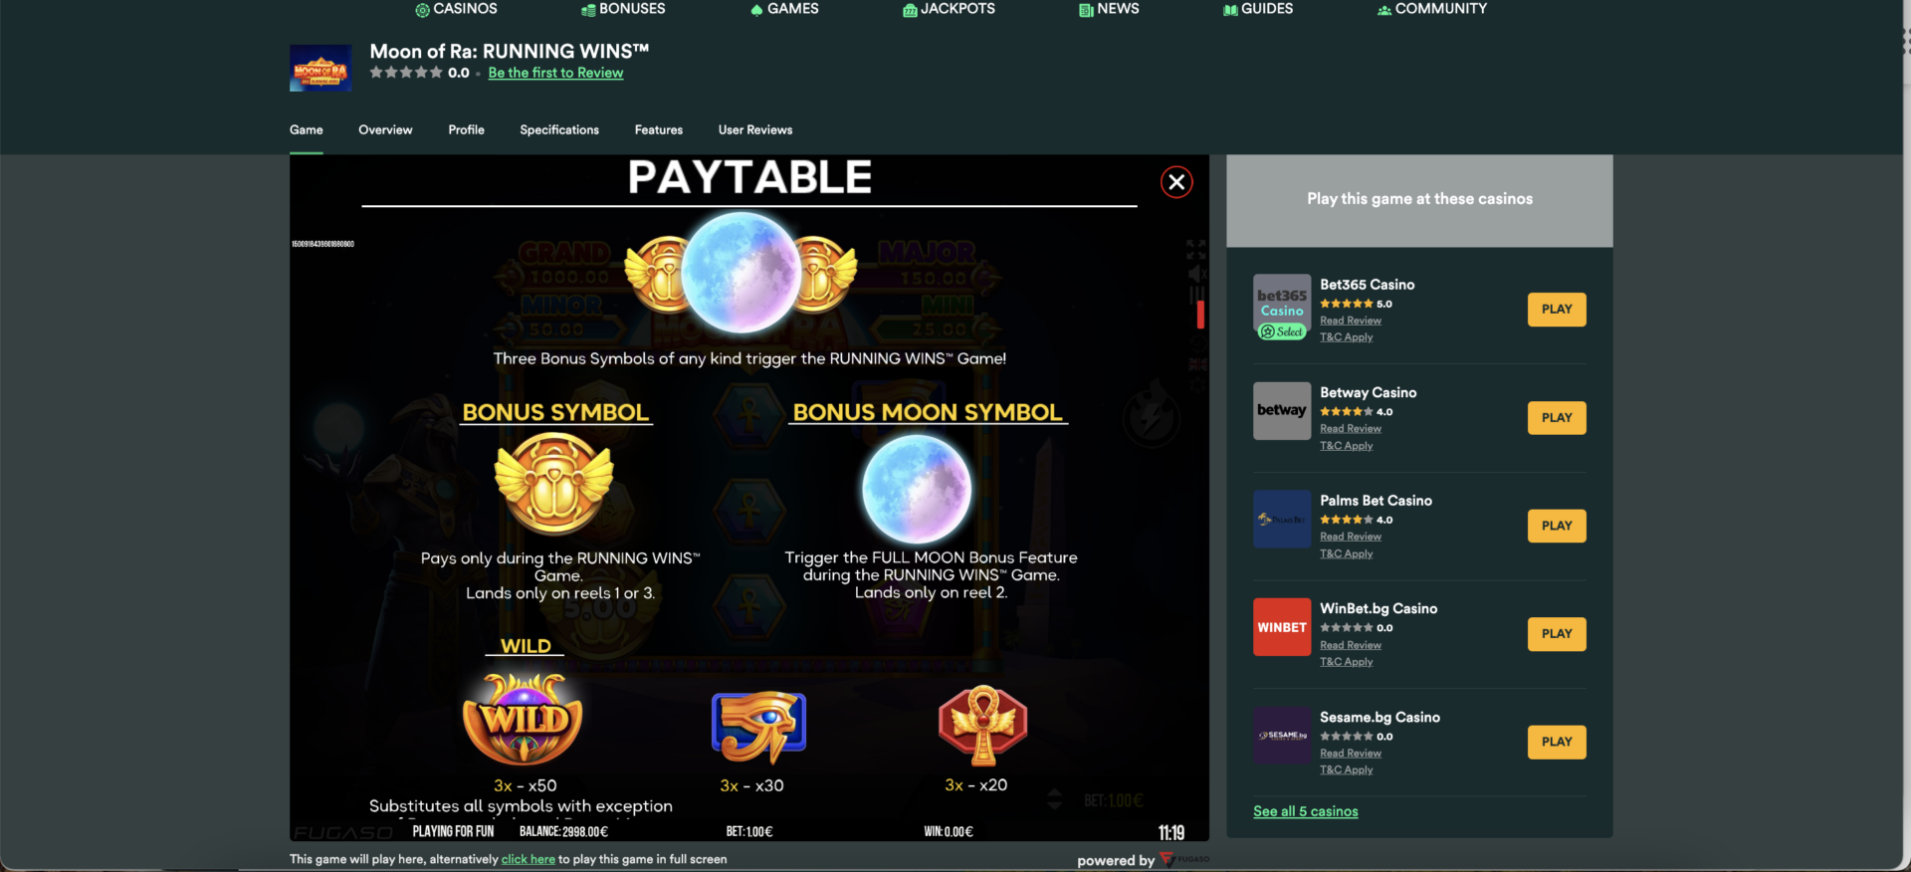Click the red ankh symbol icon

pos(983,725)
